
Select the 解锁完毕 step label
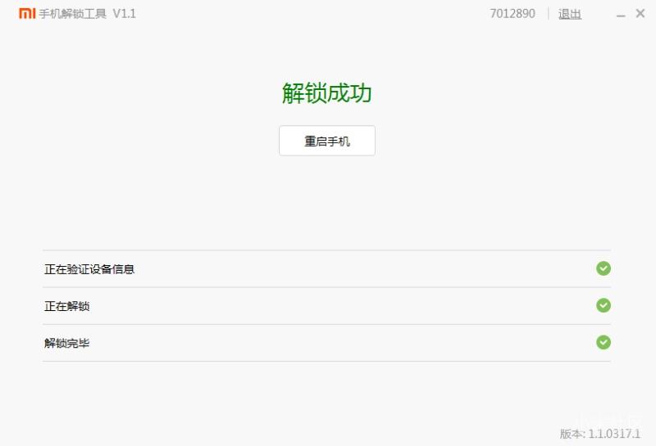point(67,343)
